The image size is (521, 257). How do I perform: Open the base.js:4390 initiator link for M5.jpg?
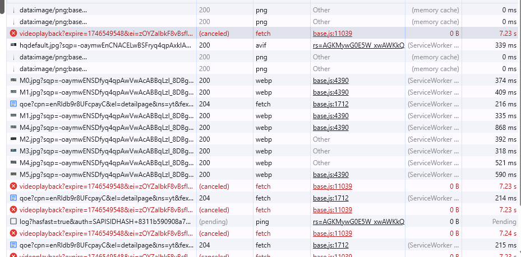point(331,175)
